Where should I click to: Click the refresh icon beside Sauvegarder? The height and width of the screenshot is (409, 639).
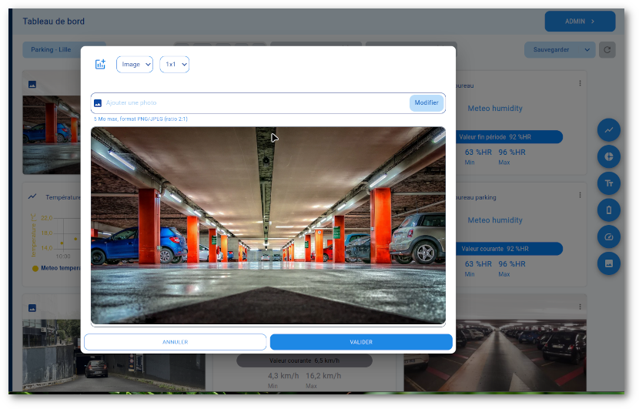click(x=607, y=50)
